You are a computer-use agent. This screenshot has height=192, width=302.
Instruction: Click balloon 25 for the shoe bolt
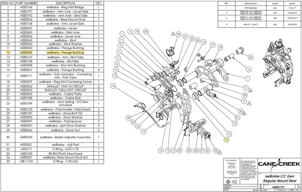[216, 151]
